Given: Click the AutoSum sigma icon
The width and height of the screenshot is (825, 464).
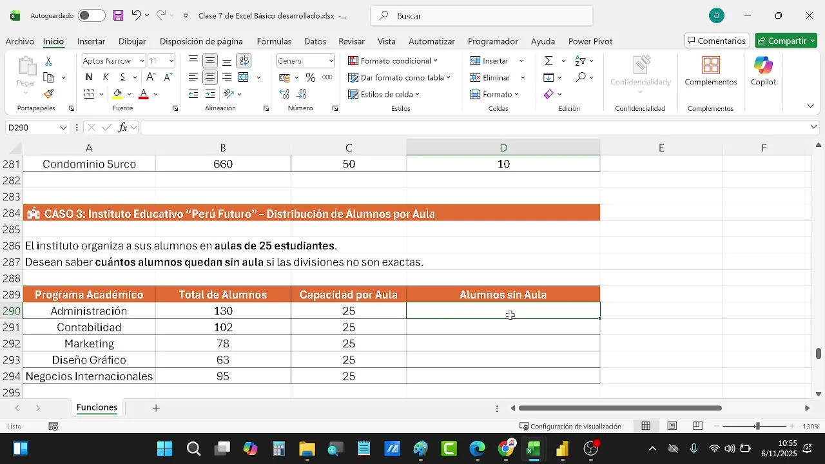Looking at the screenshot, I should pyautogui.click(x=548, y=61).
